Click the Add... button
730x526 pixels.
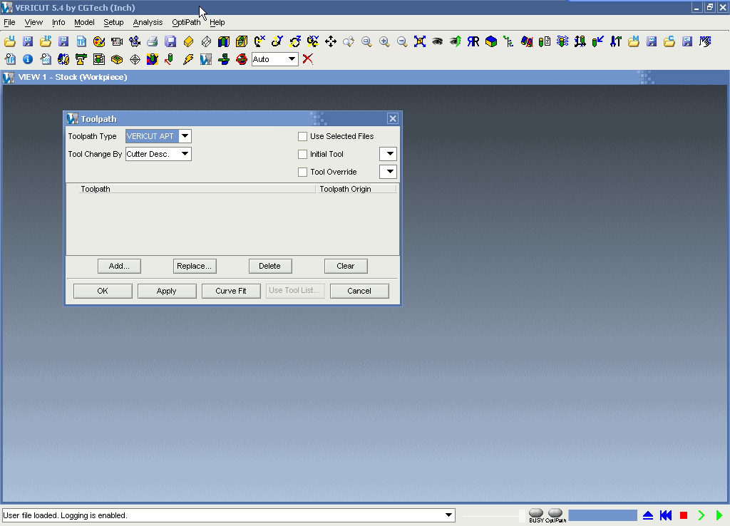(x=119, y=267)
